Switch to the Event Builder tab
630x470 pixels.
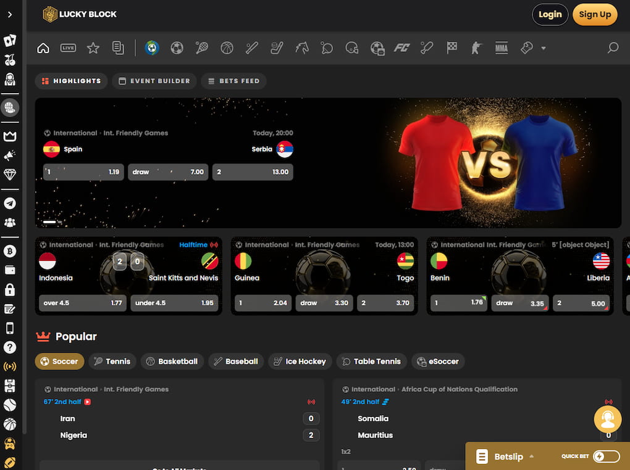tap(154, 81)
